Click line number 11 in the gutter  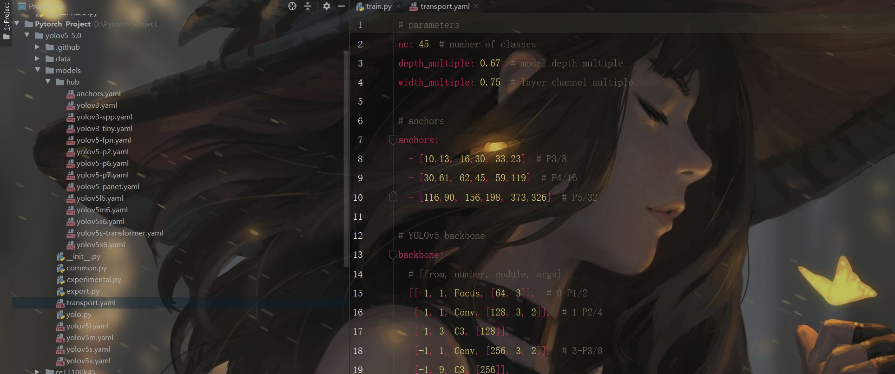point(358,217)
